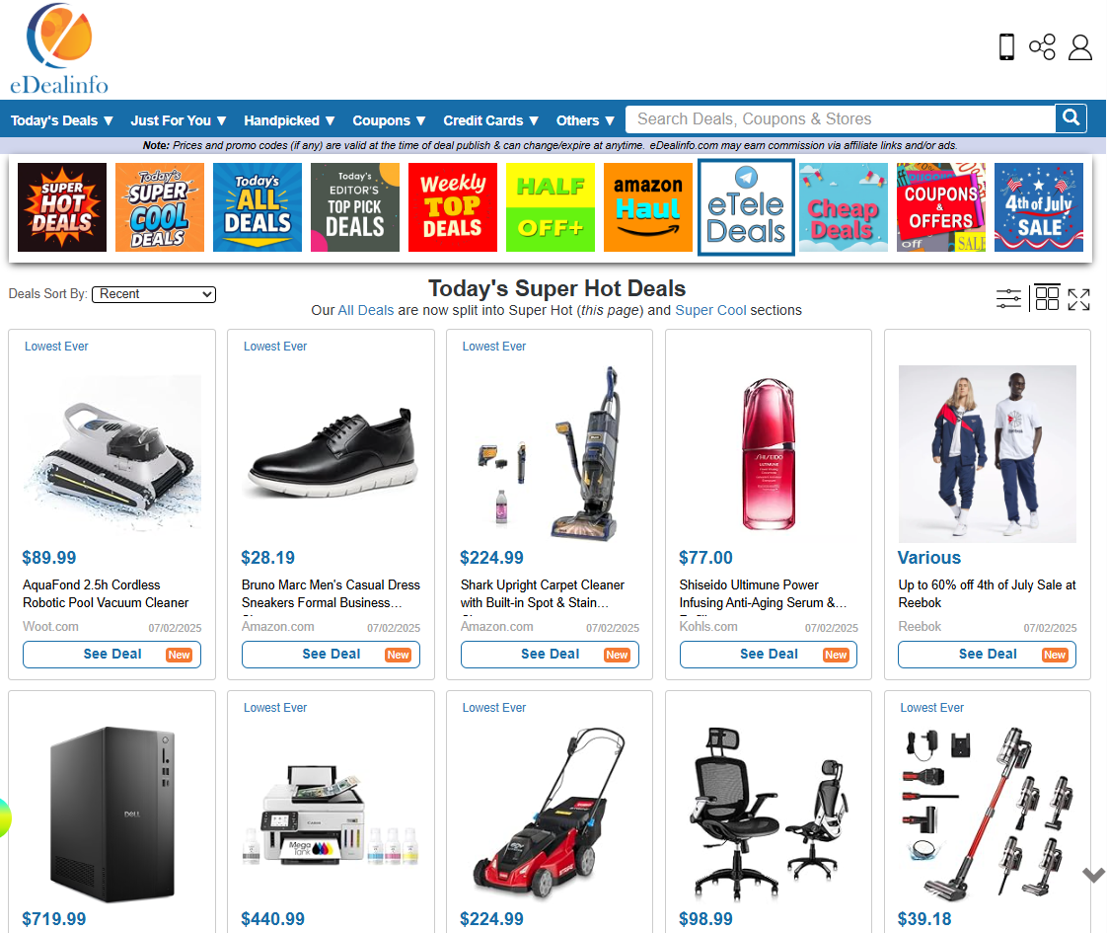Expand the Credit Cards menu

490,120
